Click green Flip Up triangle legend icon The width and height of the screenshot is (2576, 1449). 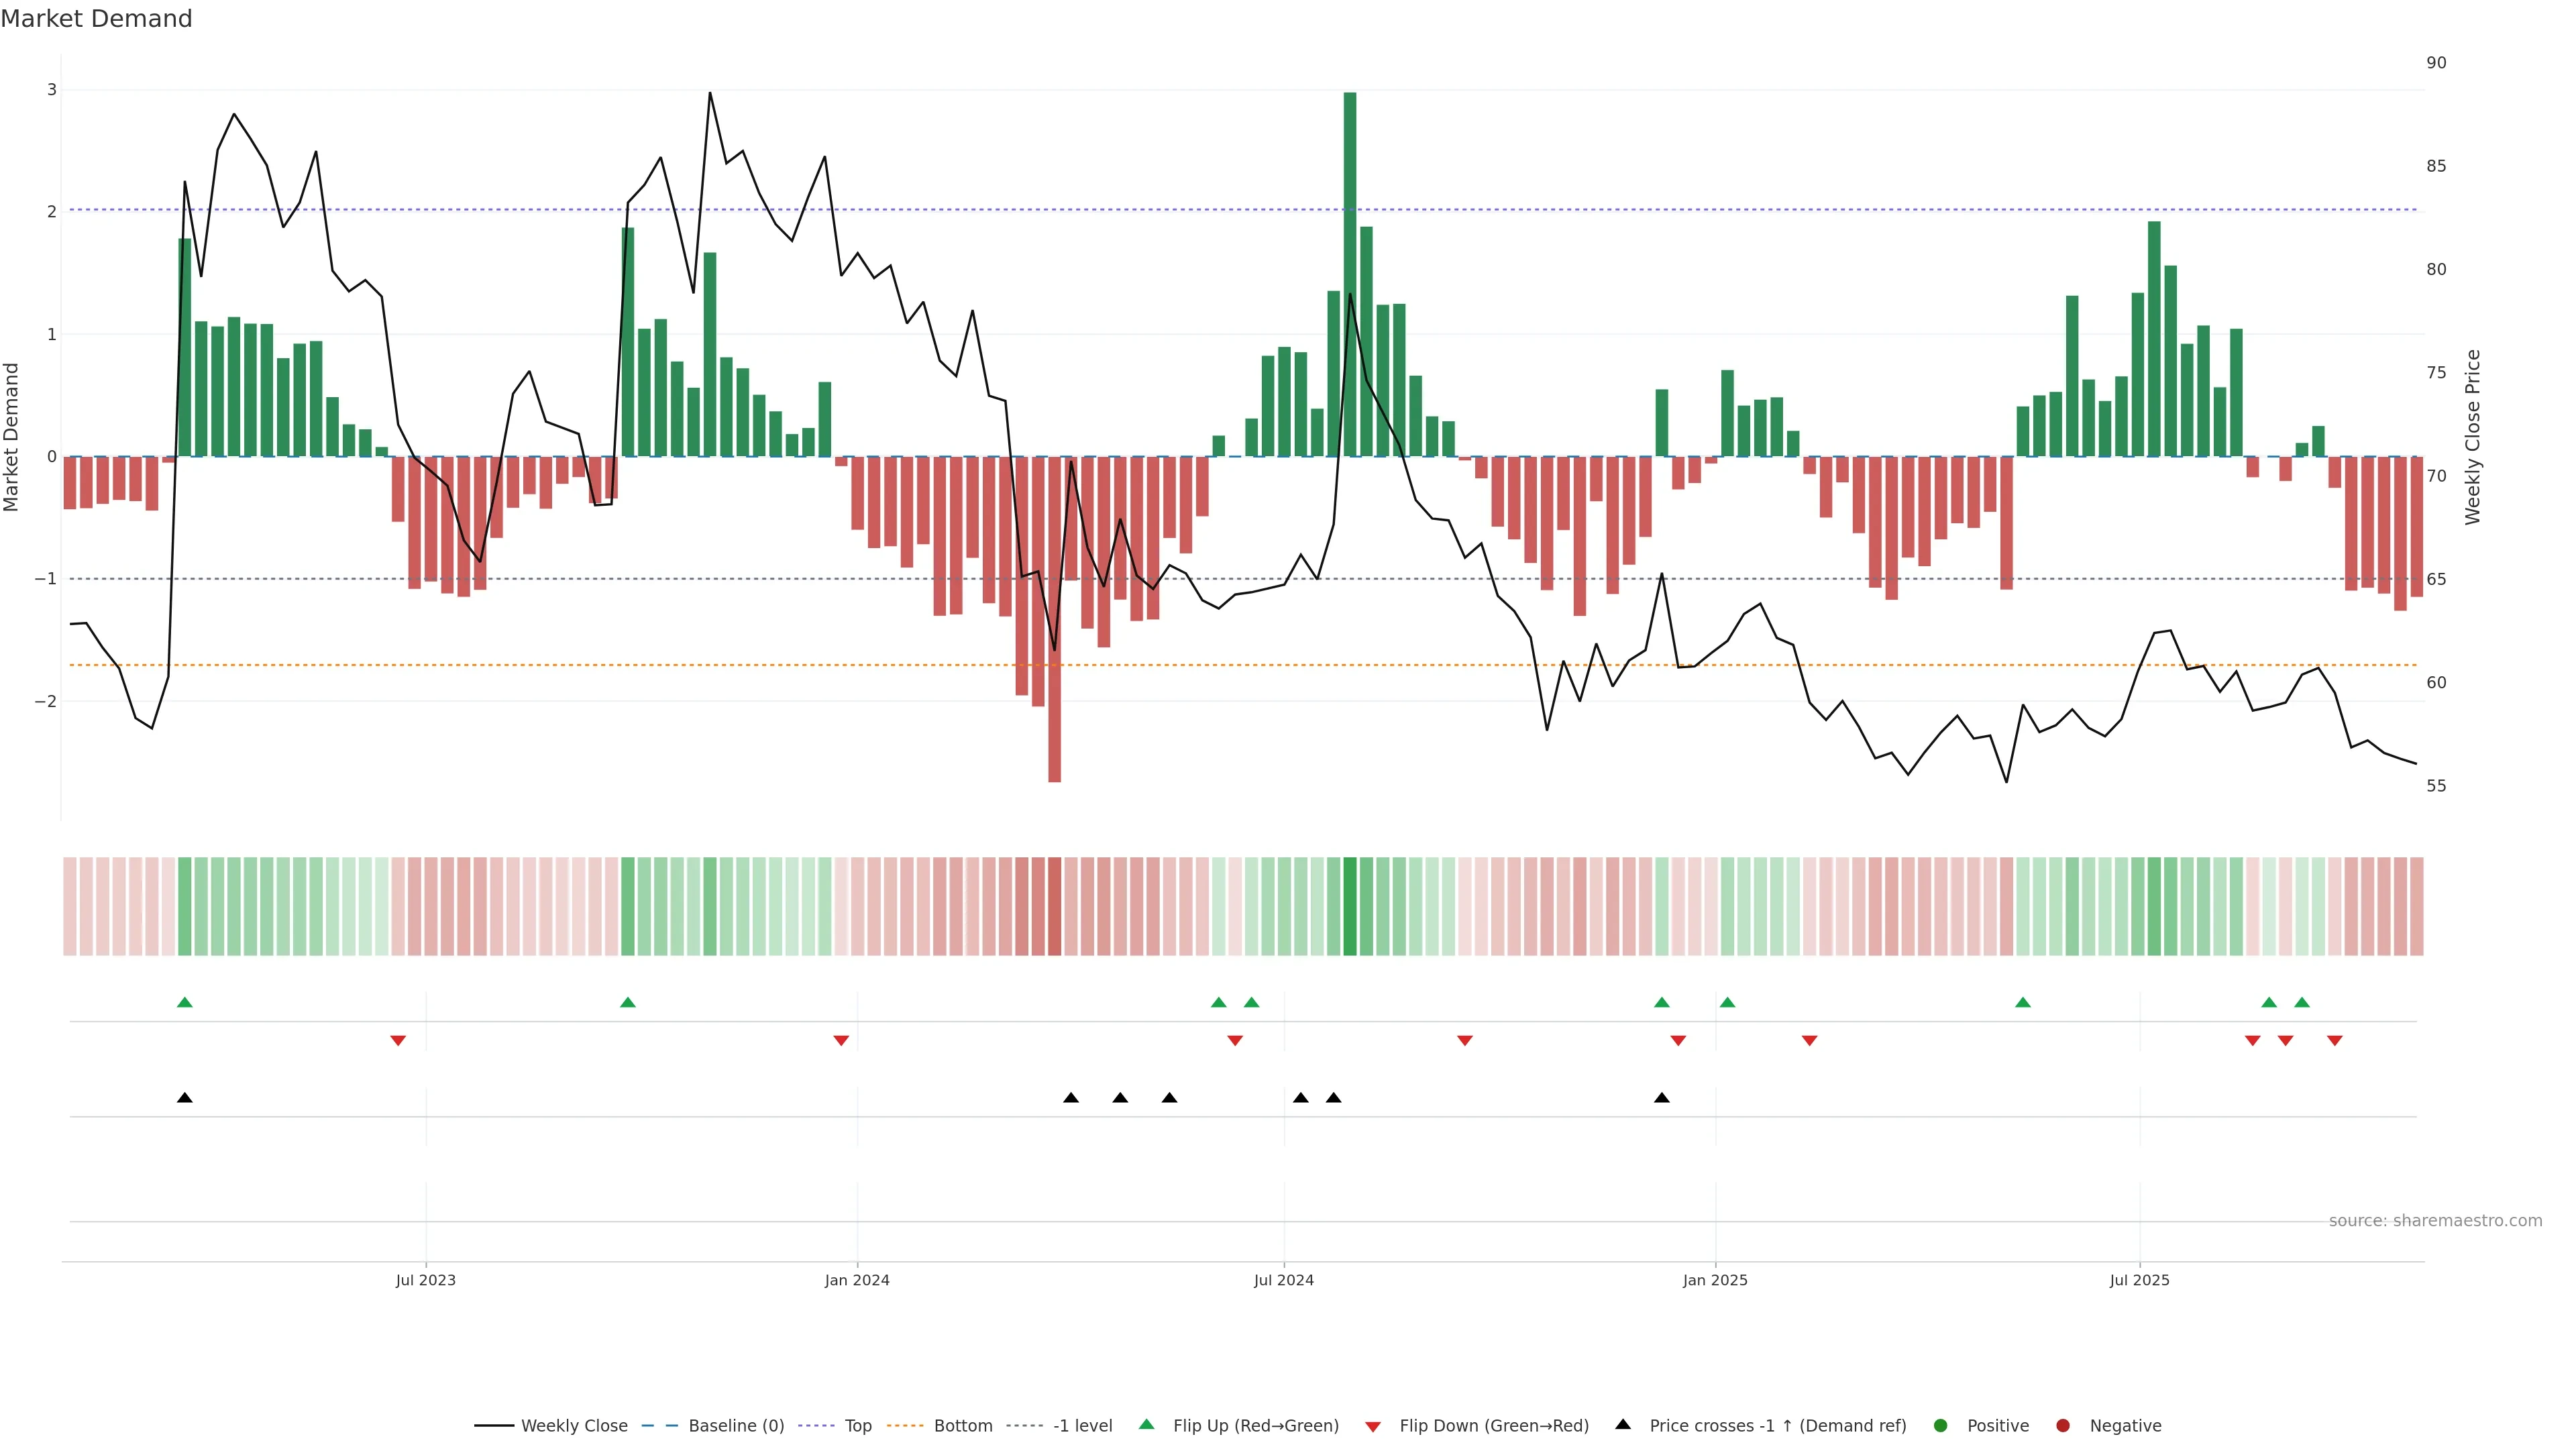click(1147, 1425)
